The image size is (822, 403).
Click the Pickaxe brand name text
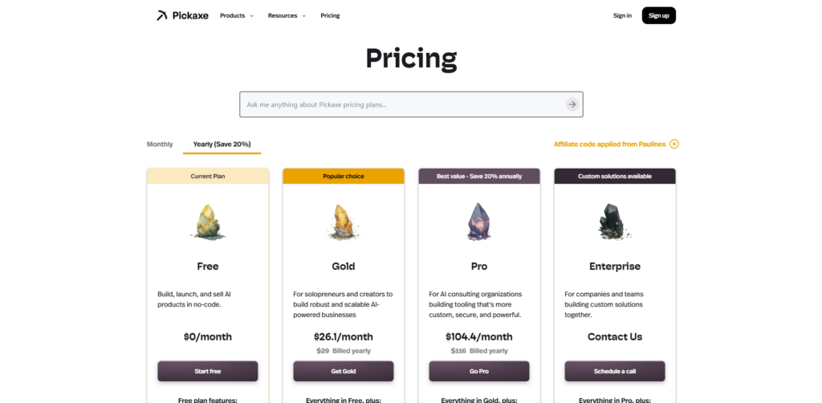pos(190,15)
